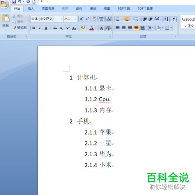The image size is (195, 195).
Task: Create new document from quick access toolbar
Action: tap(34, 2)
